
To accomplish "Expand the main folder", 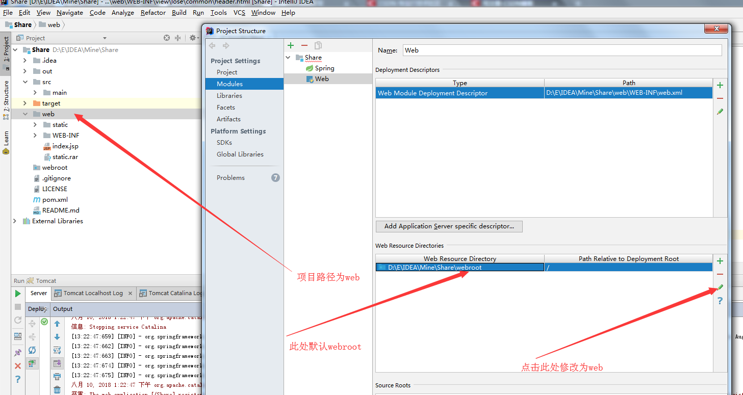I will click(35, 93).
